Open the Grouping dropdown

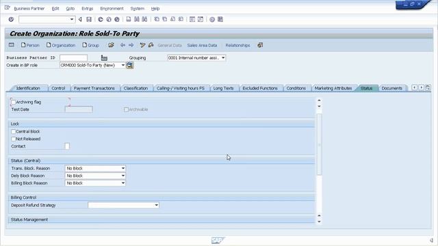click(223, 57)
